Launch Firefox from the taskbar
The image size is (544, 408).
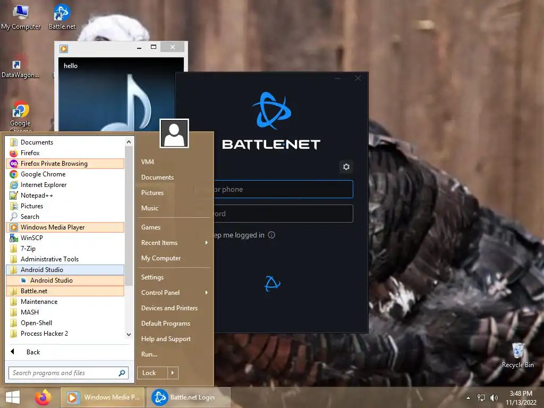[42, 397]
